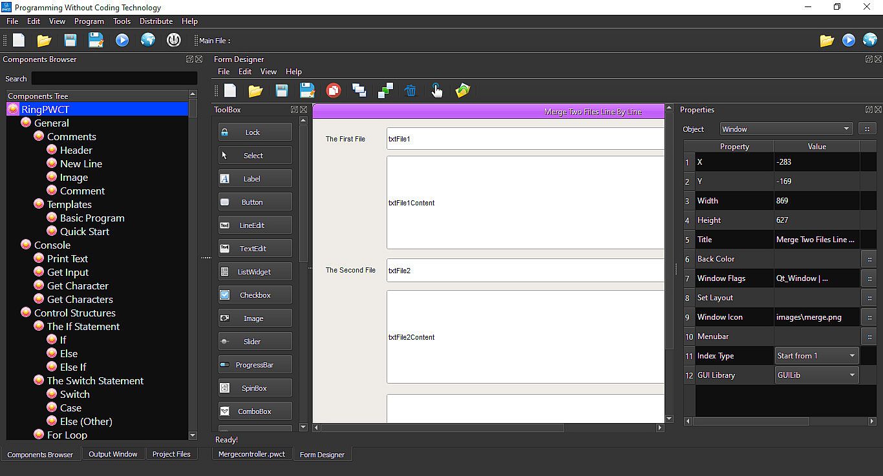
Task: Select the Checkbox control in ToolBox
Action: click(x=255, y=295)
